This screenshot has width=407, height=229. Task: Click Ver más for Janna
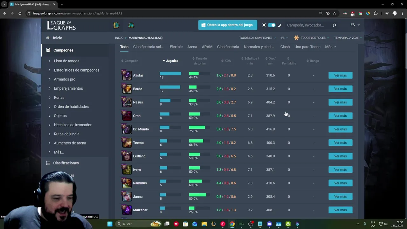[340, 197]
